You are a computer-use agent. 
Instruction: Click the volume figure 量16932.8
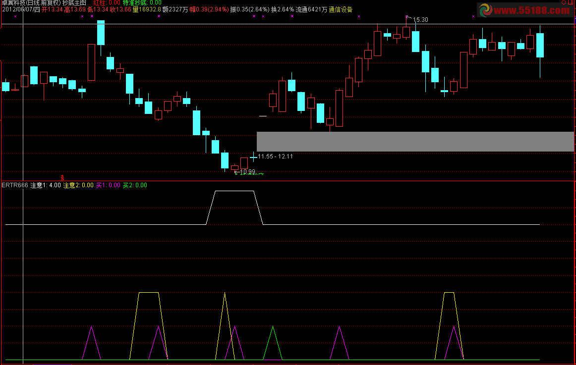click(147, 9)
